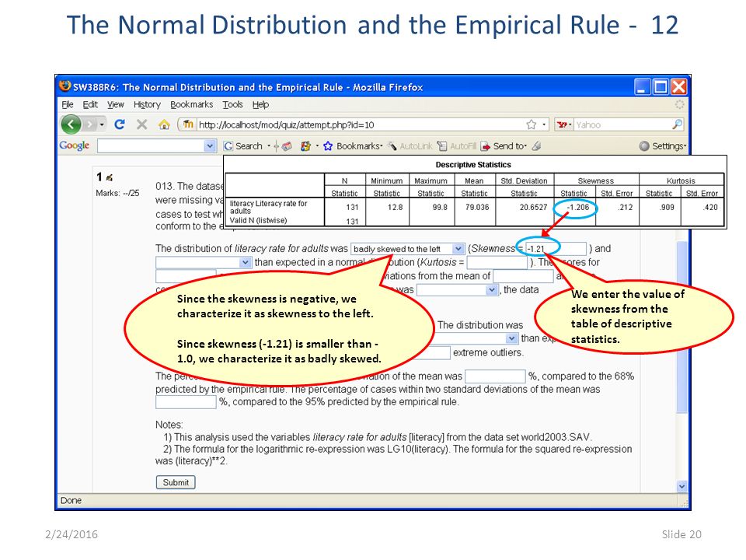Image resolution: width=746 pixels, height=560 pixels.
Task: Click the '.909' kurtosis statistic cell
Action: [x=666, y=207]
